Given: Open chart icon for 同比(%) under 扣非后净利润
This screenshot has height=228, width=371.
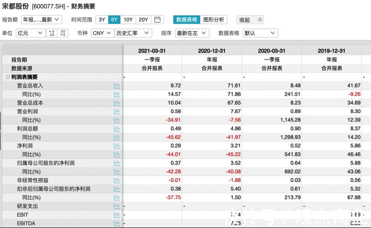Looking at the screenshot, I should 117,197.
